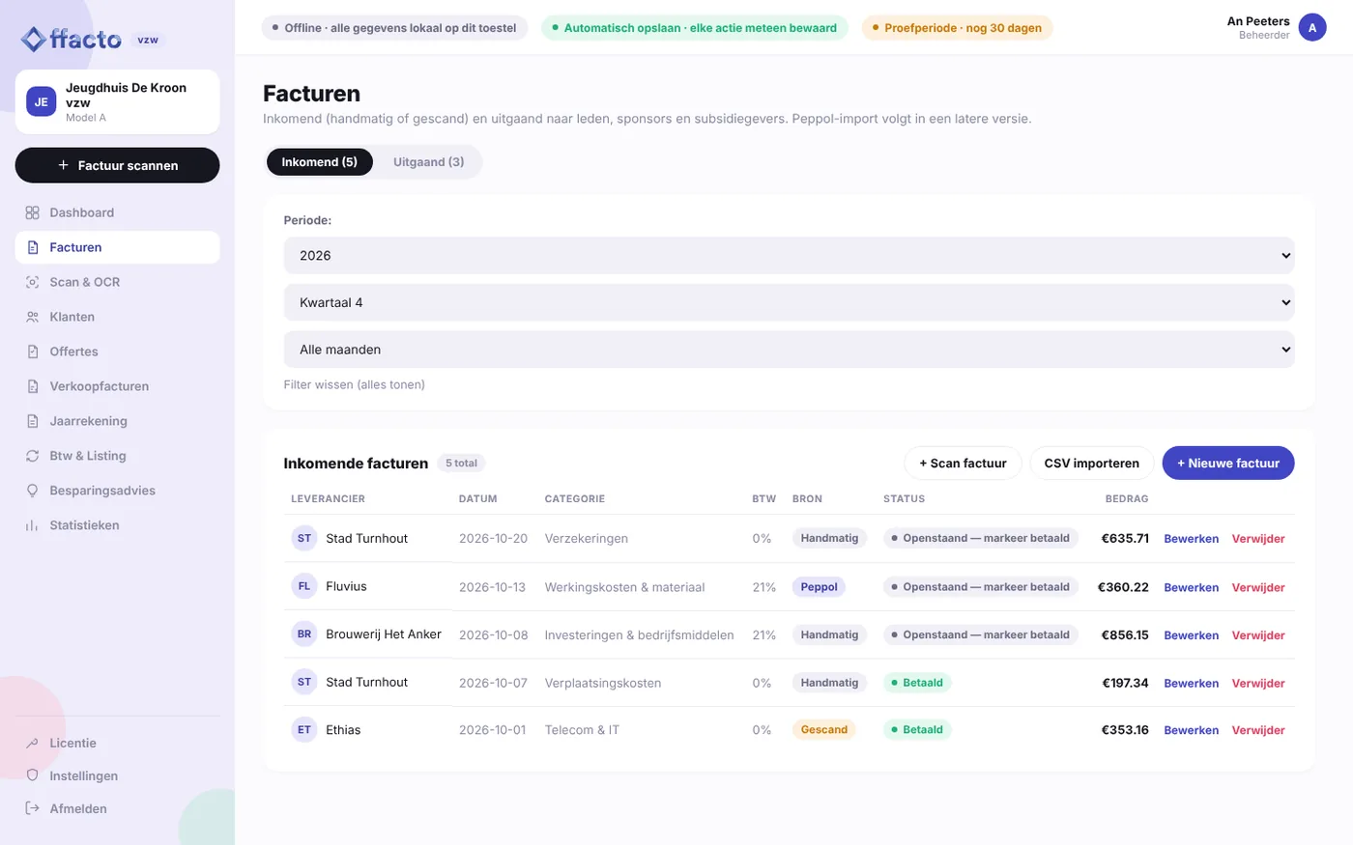Click Verwijder on the Ethias row
The image size is (1353, 845).
(1258, 730)
